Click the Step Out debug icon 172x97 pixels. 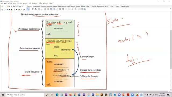pos(24,10)
